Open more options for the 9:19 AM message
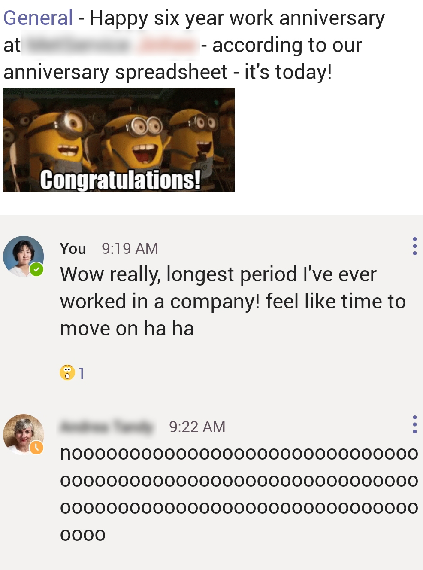The width and height of the screenshot is (423, 570). 414,246
